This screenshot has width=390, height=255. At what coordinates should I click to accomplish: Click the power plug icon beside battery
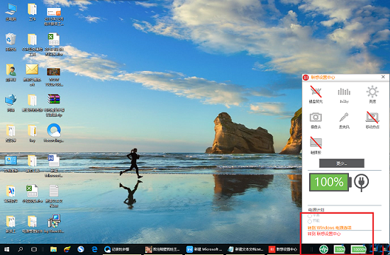362,183
